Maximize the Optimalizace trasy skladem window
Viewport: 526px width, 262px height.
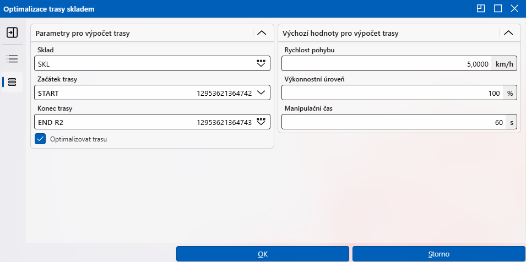tap(498, 8)
